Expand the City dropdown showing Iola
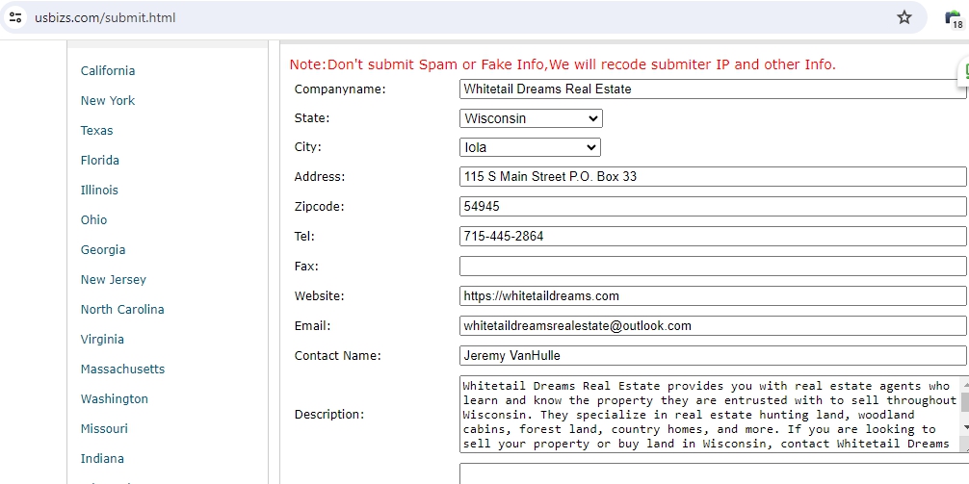The image size is (969, 484). point(530,147)
